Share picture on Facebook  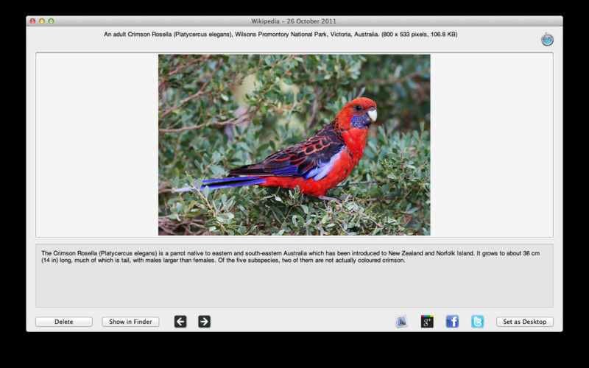(452, 322)
